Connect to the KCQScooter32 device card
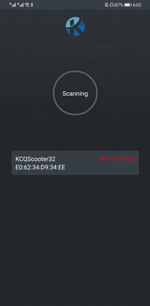Viewport: 150px width, 306px height. 75,163
